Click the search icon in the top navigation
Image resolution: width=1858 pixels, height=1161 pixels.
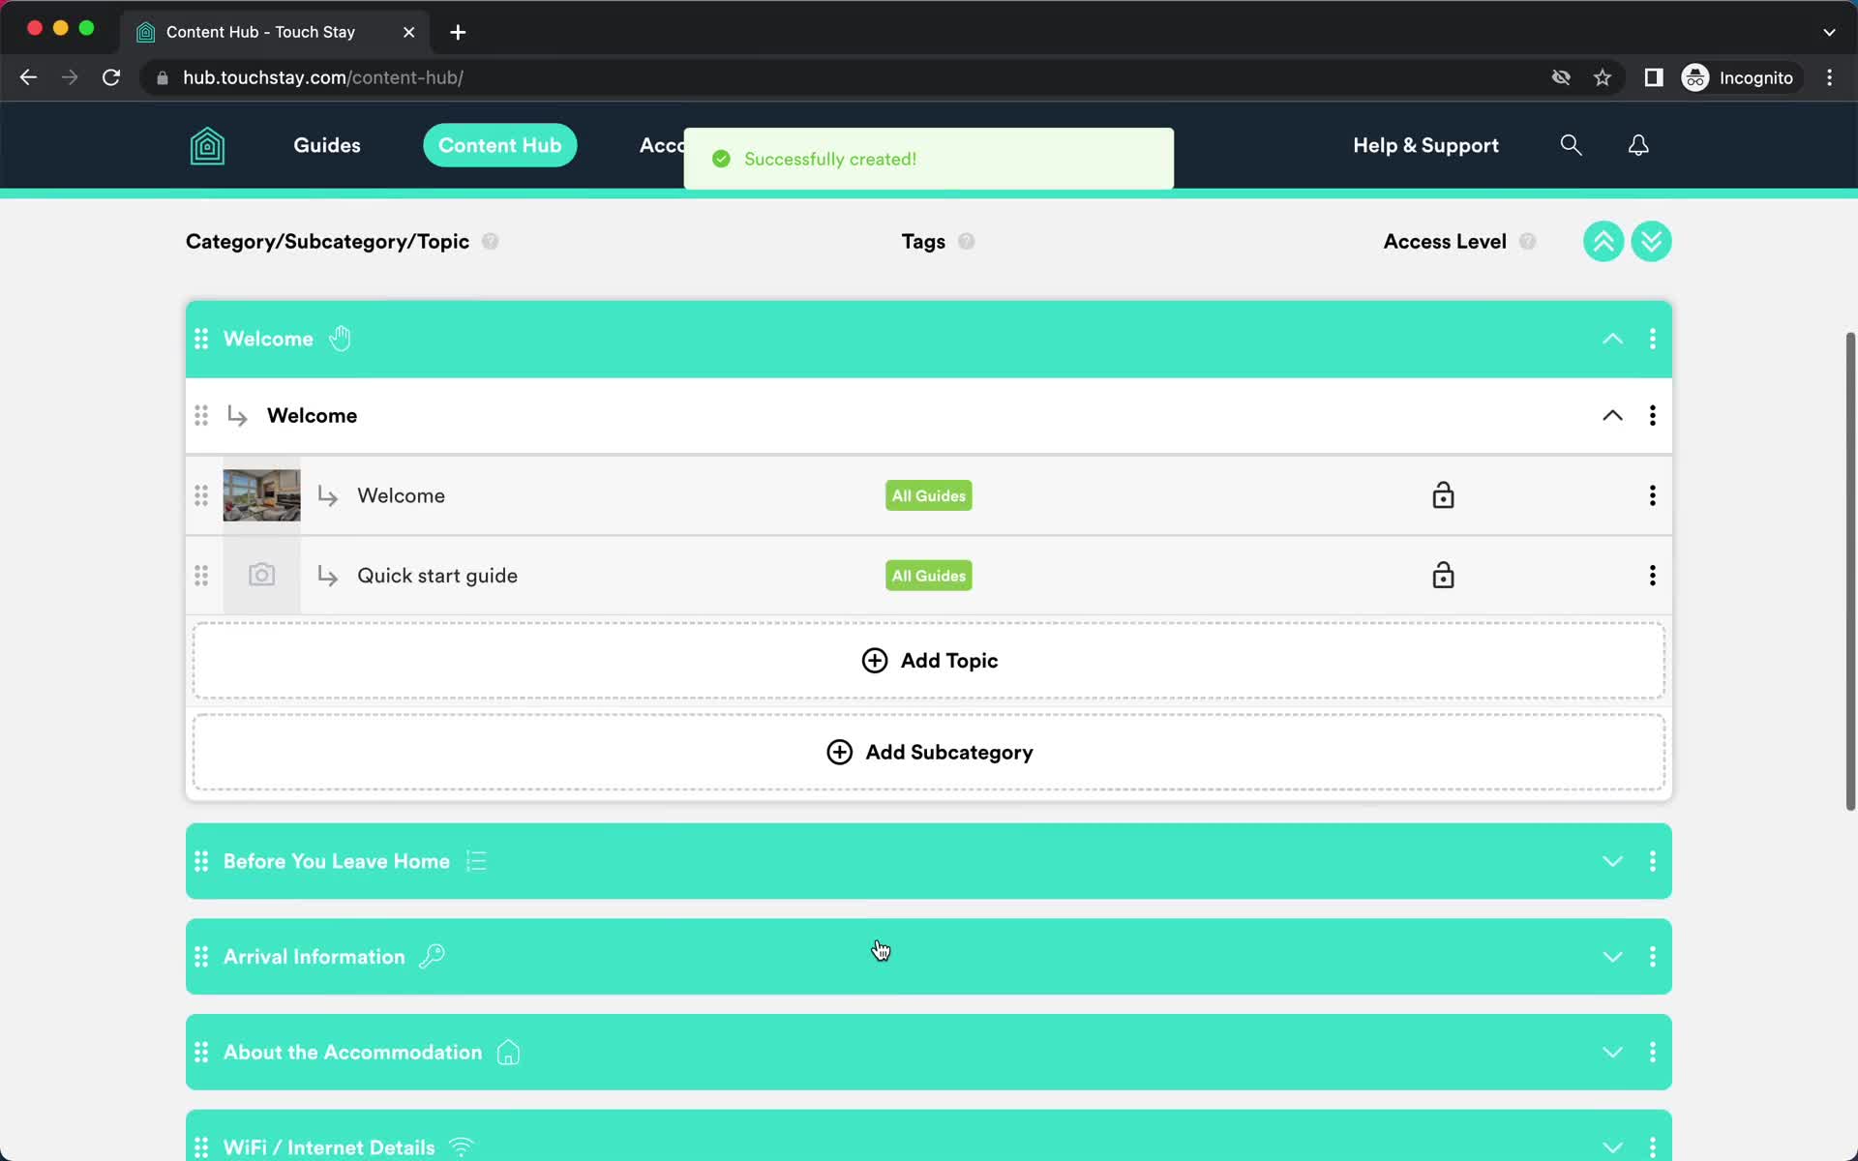tap(1571, 146)
